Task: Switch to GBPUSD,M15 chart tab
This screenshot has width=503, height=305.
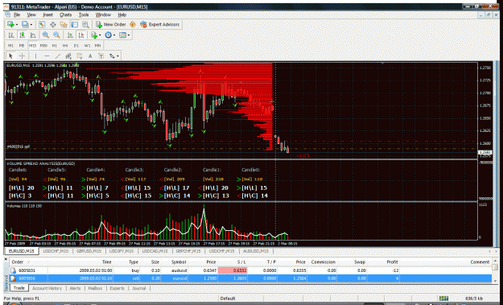Action: (x=89, y=251)
